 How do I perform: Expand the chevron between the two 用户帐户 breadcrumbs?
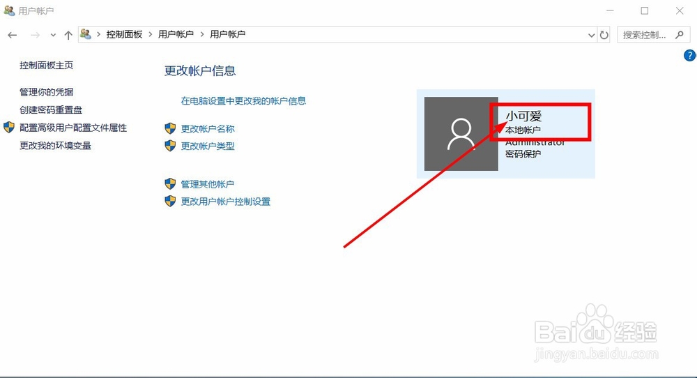coord(202,34)
